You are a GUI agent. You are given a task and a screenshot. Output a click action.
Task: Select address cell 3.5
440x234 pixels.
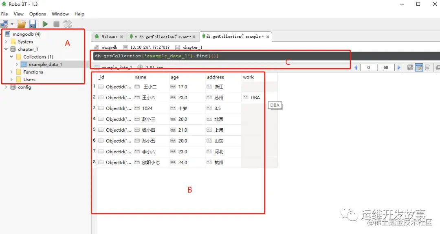tap(223, 108)
